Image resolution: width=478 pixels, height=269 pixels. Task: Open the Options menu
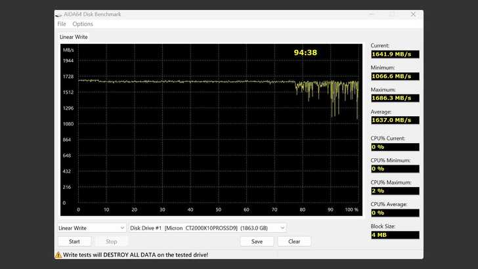(x=83, y=24)
